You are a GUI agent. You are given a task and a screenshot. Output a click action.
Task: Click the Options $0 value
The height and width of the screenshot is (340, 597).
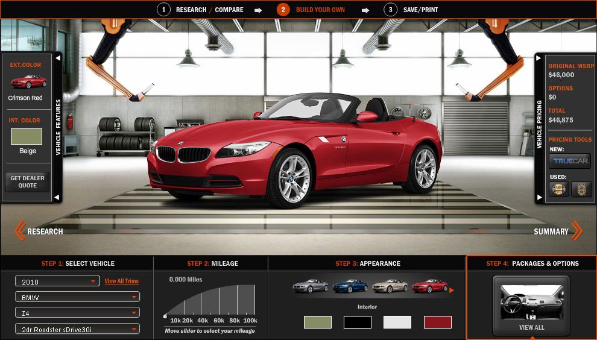click(x=552, y=97)
